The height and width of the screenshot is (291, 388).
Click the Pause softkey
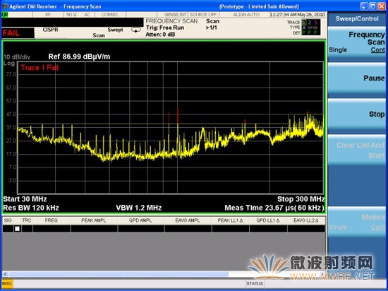(x=357, y=78)
